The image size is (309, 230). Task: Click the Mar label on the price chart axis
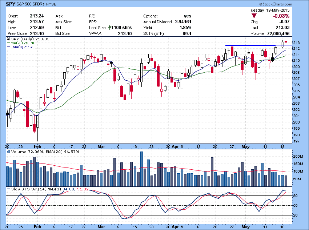pyautogui.click(x=101, y=146)
